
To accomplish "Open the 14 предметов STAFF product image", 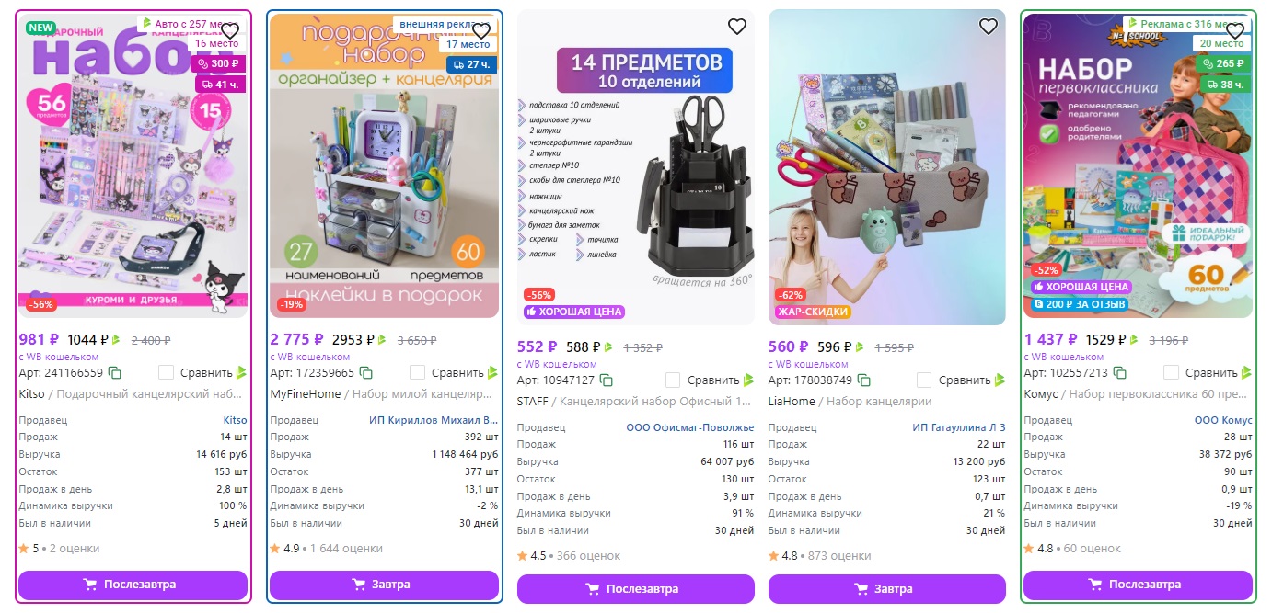I will [636, 167].
